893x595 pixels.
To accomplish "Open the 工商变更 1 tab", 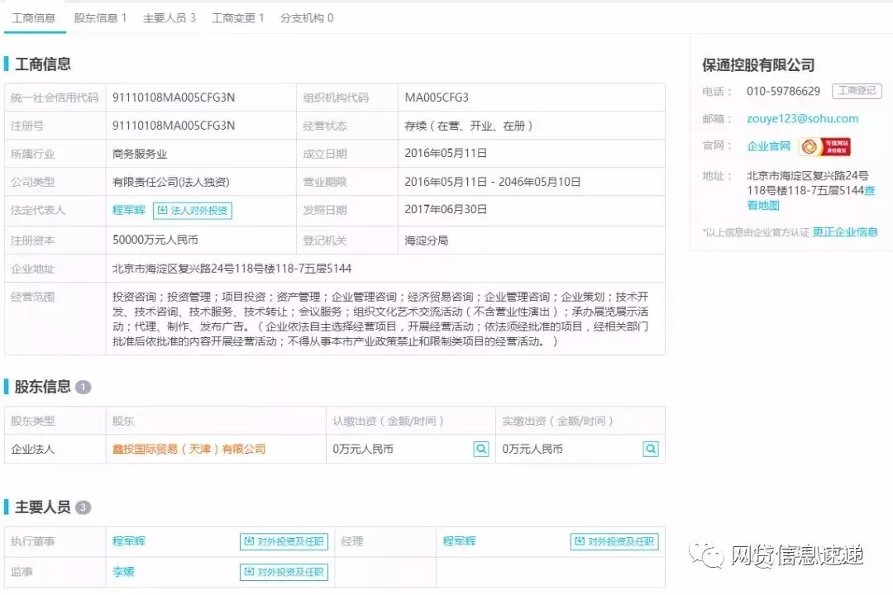I will [238, 18].
